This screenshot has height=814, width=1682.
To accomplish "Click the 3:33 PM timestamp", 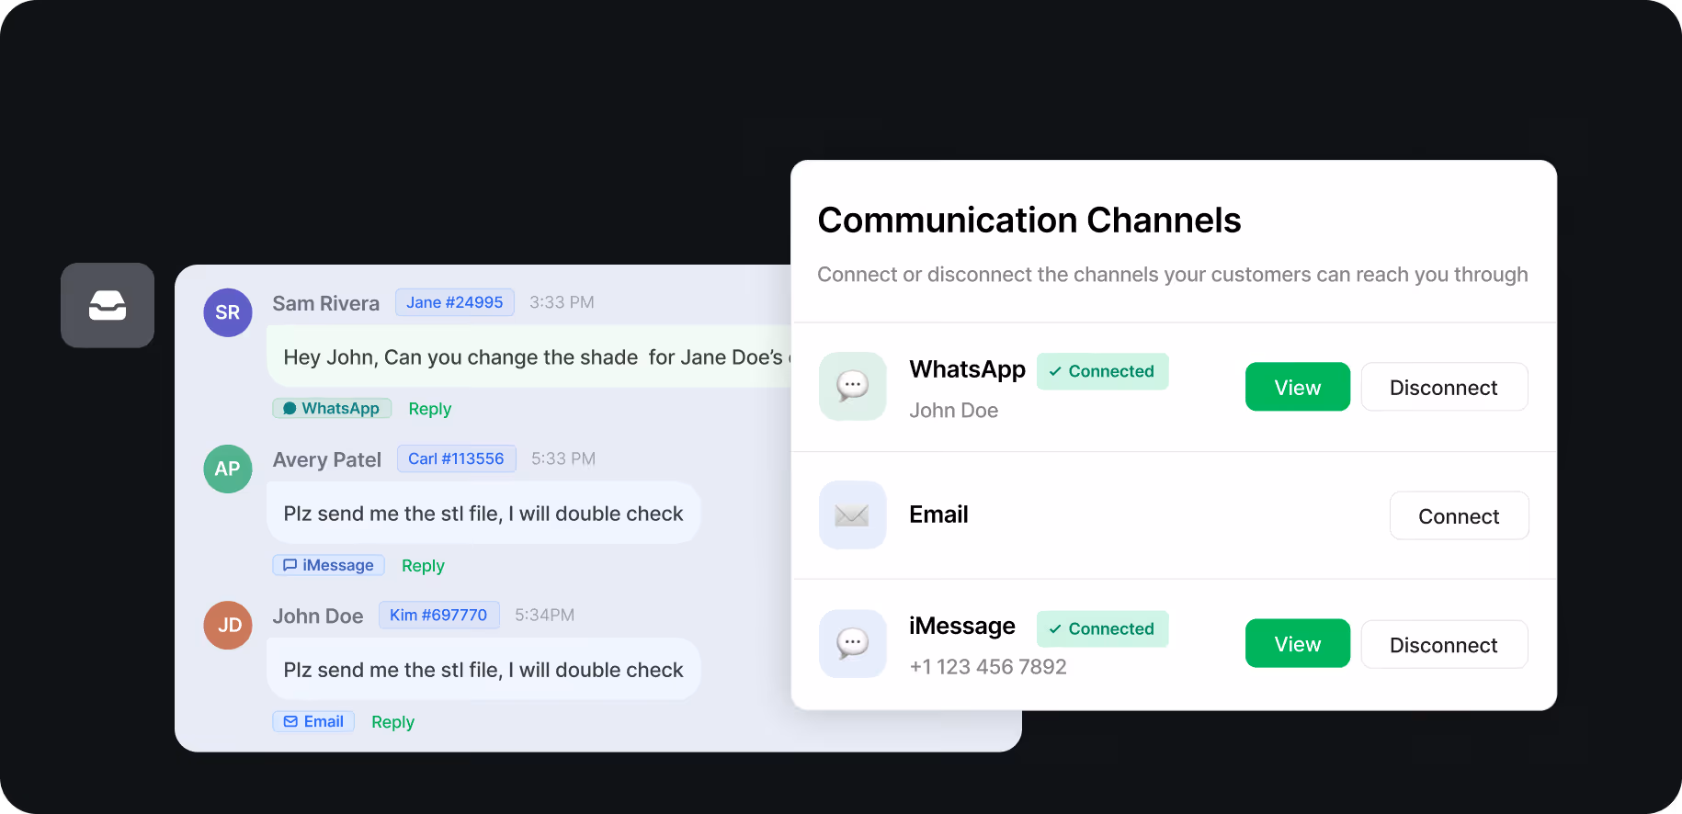I will pos(562,302).
